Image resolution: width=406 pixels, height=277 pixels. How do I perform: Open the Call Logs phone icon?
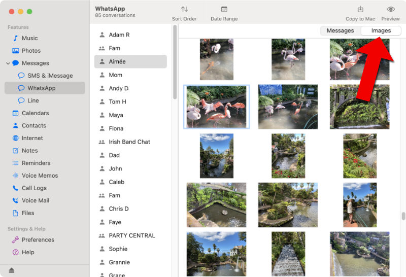(x=16, y=188)
